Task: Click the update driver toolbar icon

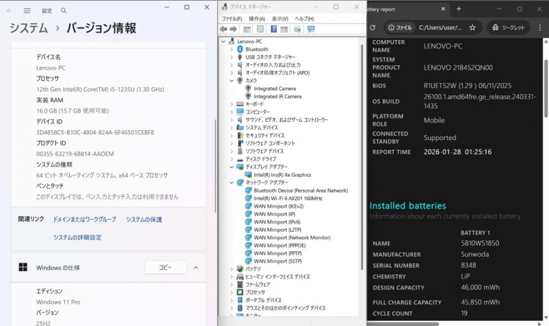Action: click(x=297, y=29)
